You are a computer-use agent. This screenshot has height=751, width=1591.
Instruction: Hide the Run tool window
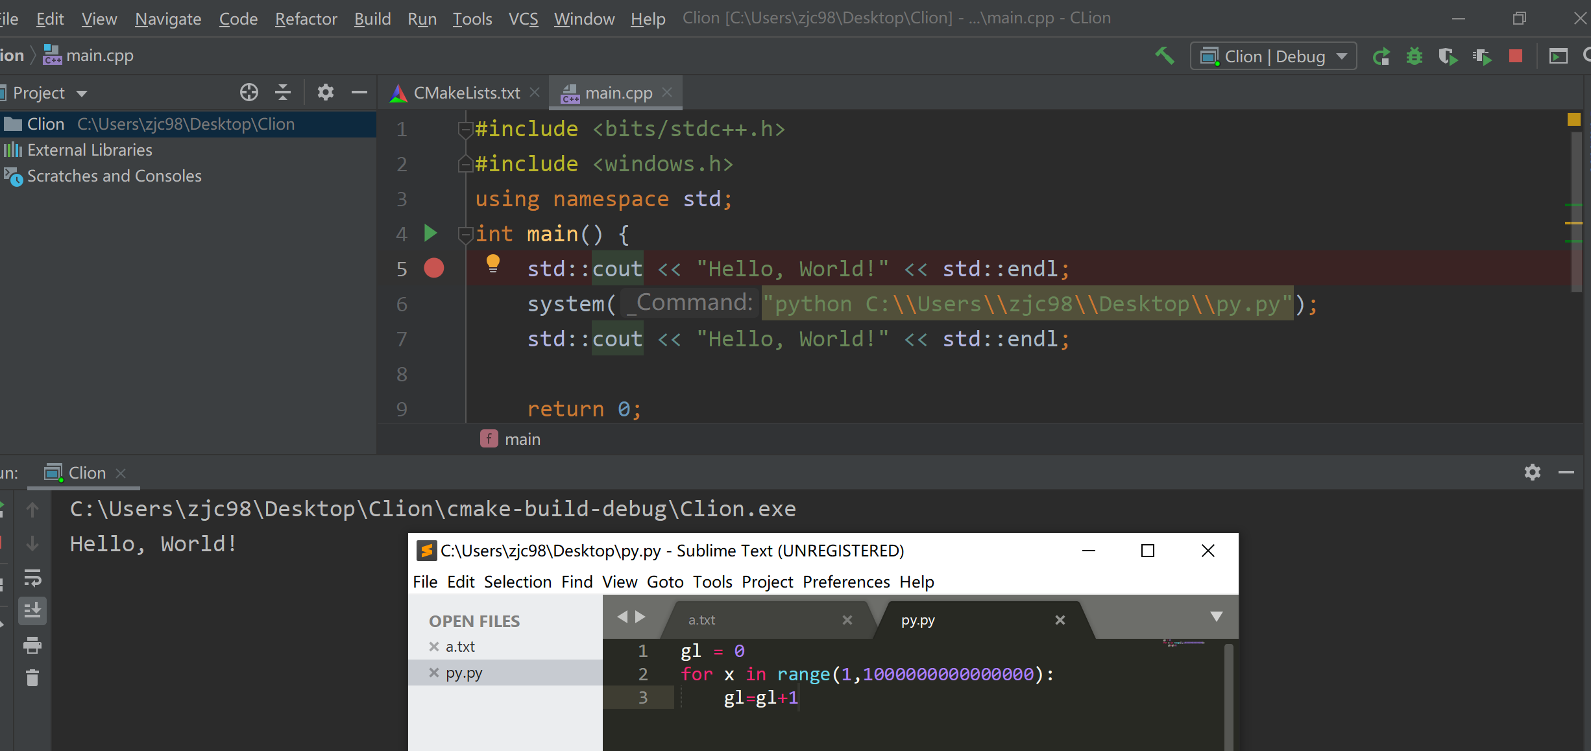pos(1566,472)
